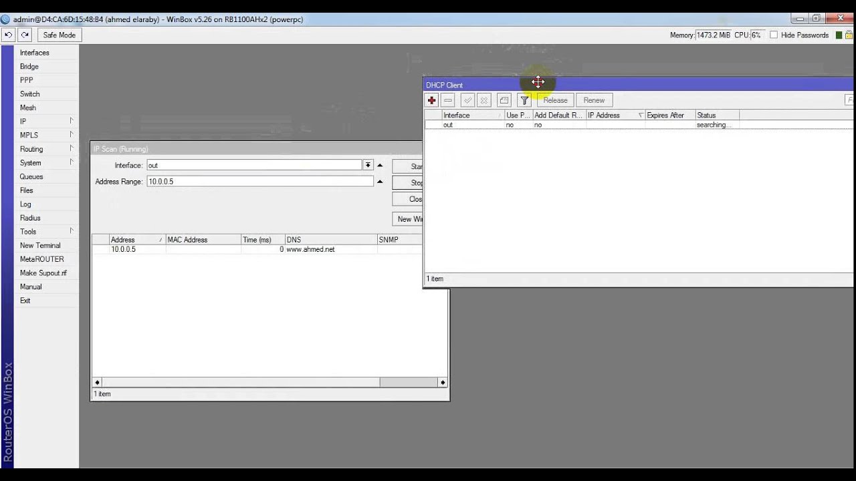
Task: Select Queues in the sidebar
Action: [47, 176]
